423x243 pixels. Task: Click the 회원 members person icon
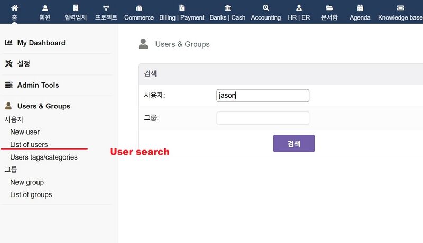[x=45, y=8]
